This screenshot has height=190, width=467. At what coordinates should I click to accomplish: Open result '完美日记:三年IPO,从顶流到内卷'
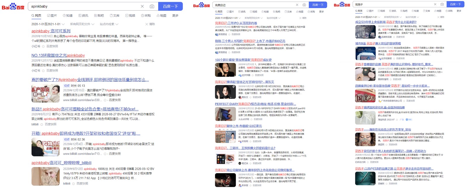click(236, 23)
